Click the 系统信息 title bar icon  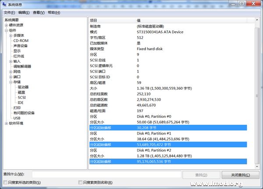pyautogui.click(x=4, y=4)
